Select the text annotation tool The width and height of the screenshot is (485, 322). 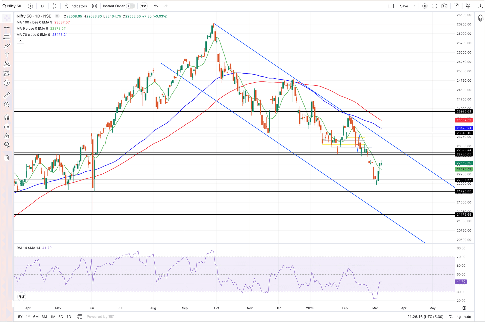(x=7, y=55)
